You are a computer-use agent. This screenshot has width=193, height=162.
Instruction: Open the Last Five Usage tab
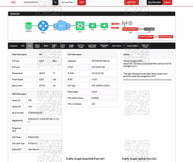81,46
